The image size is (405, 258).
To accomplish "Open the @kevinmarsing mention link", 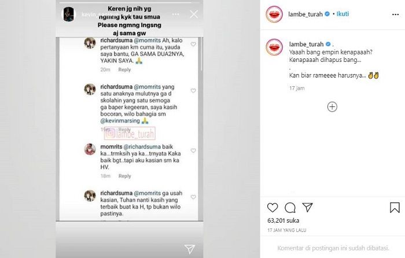I will tap(120, 121).
